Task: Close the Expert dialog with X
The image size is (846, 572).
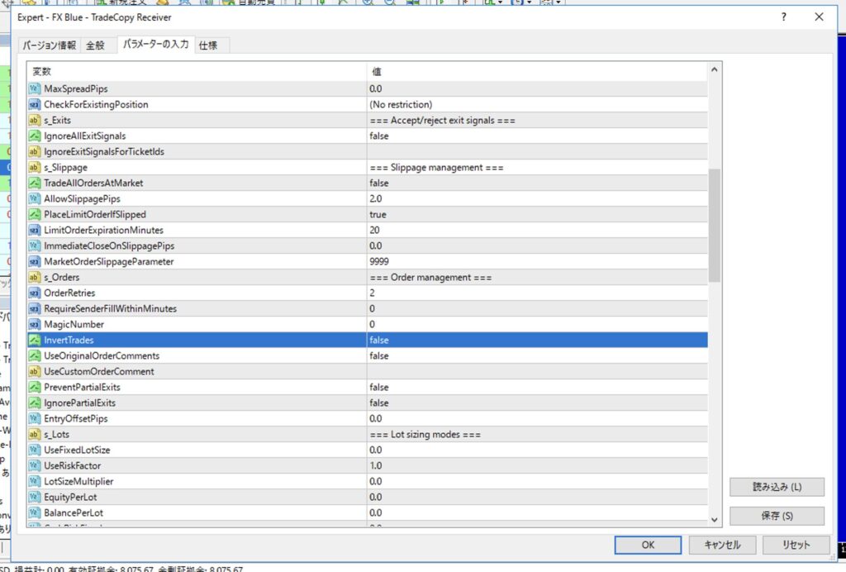Action: (819, 17)
